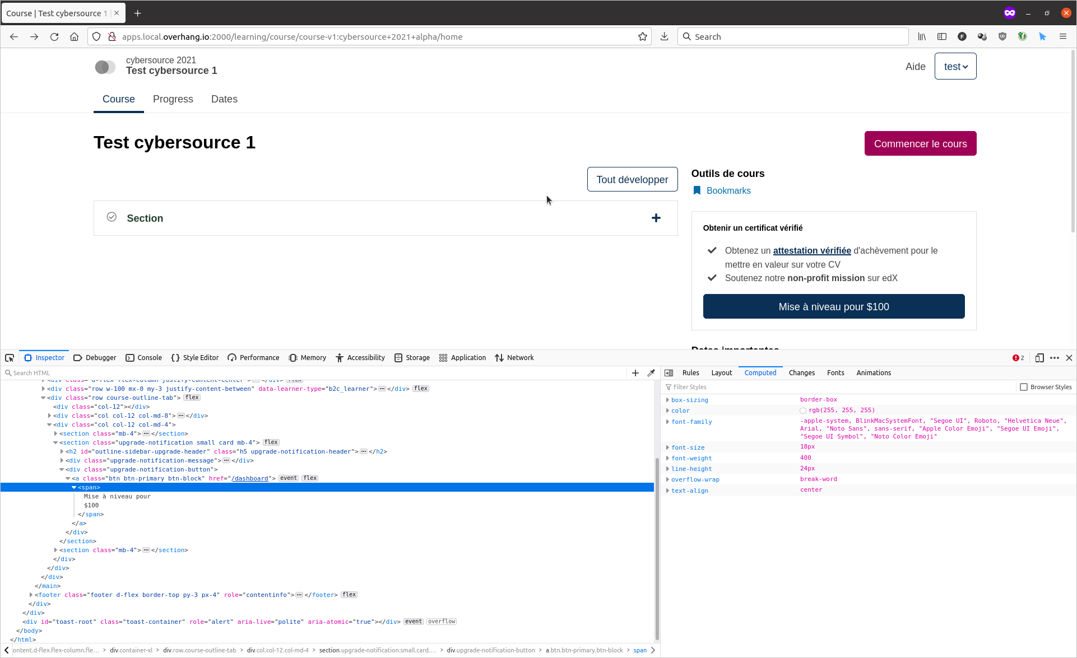1077x658 pixels.
Task: Click the console errors counter badge
Action: coord(1018,358)
